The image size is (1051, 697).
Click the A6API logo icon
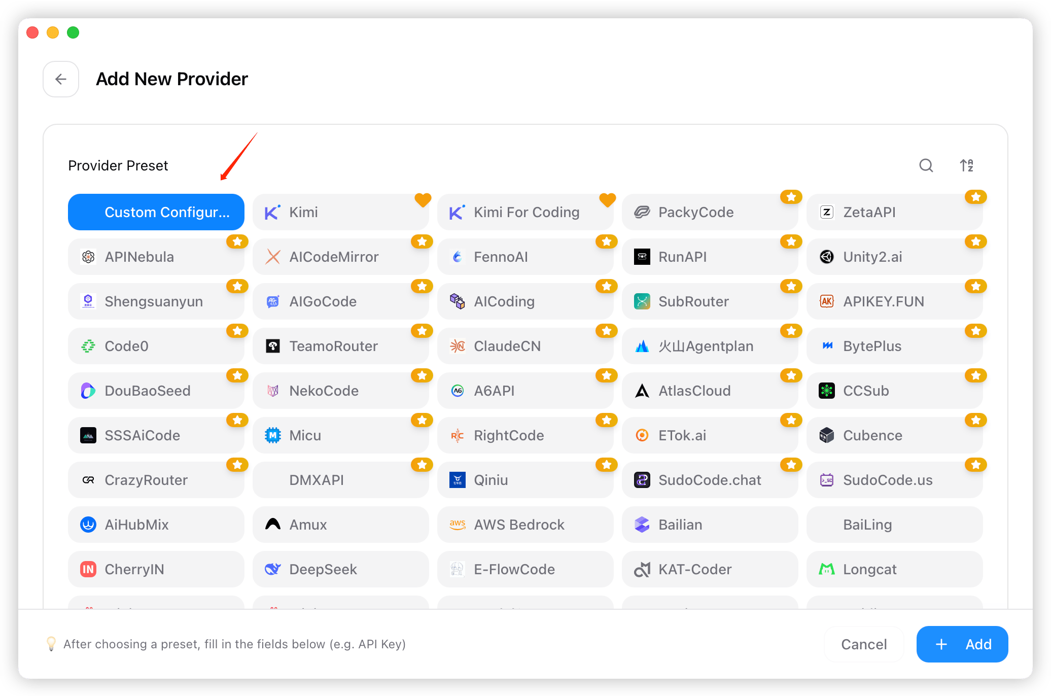coord(458,391)
